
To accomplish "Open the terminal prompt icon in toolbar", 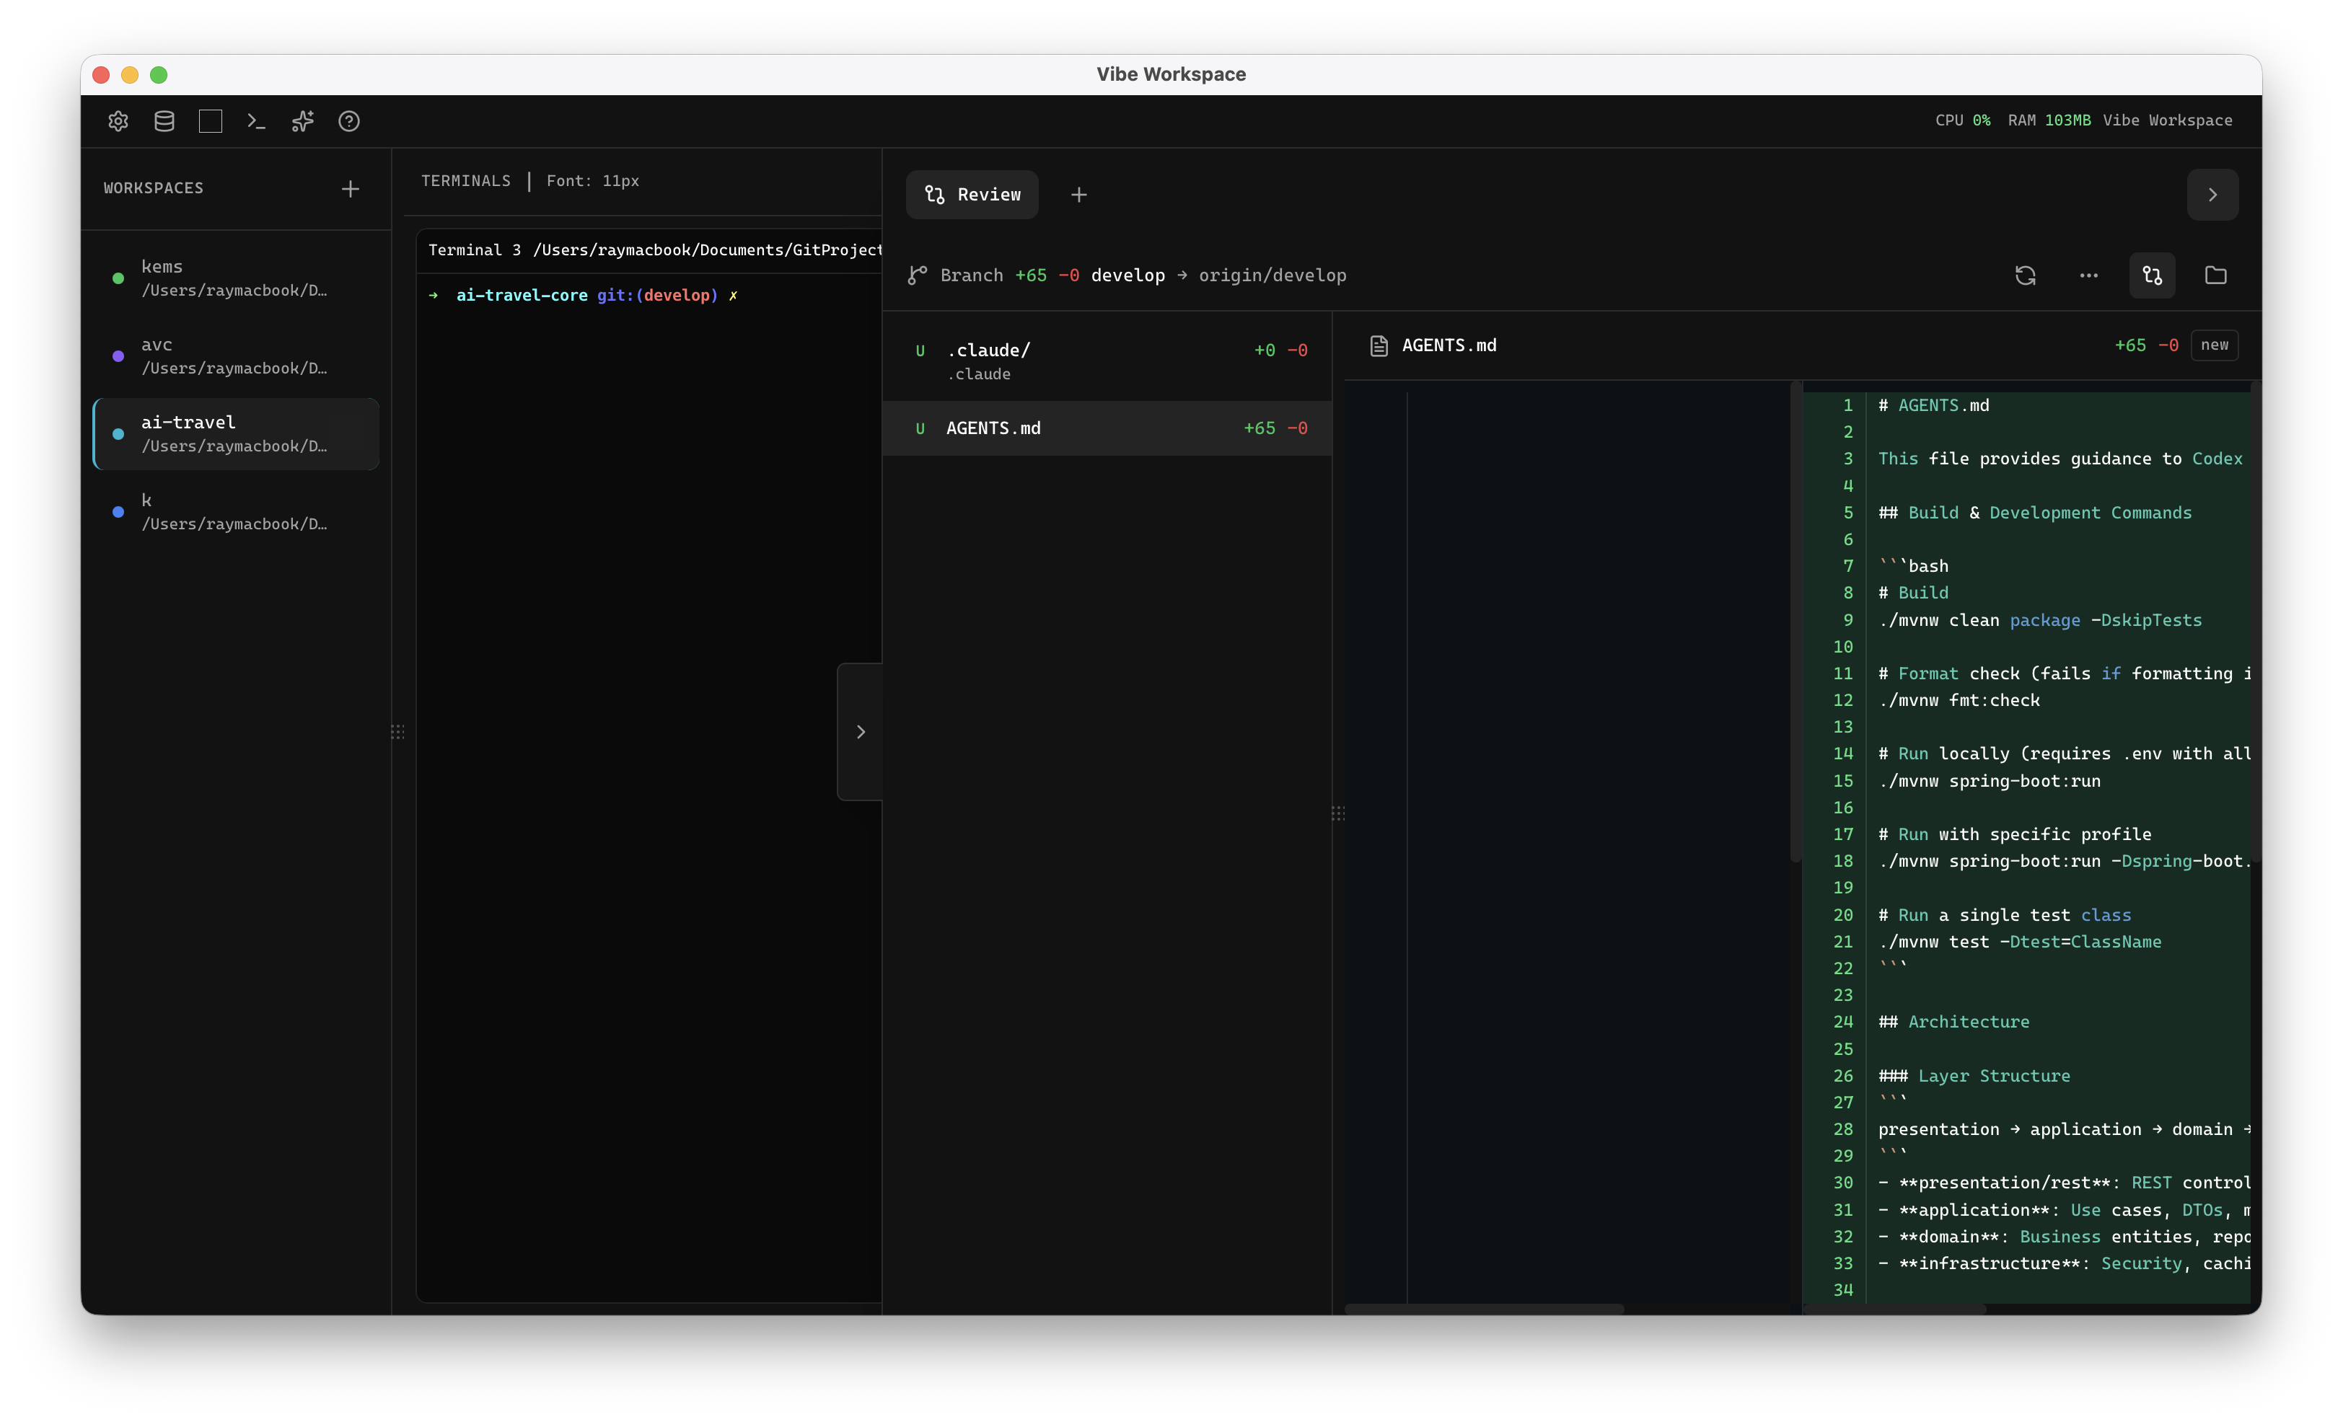I will (256, 120).
